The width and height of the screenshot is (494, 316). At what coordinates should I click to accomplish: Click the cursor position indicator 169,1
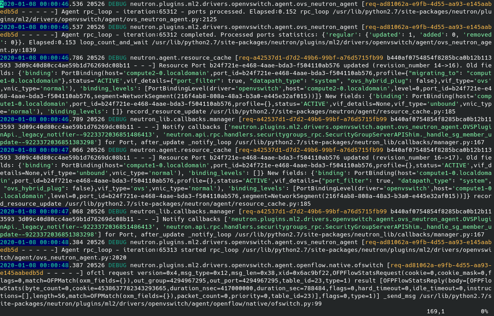tap(435, 311)
